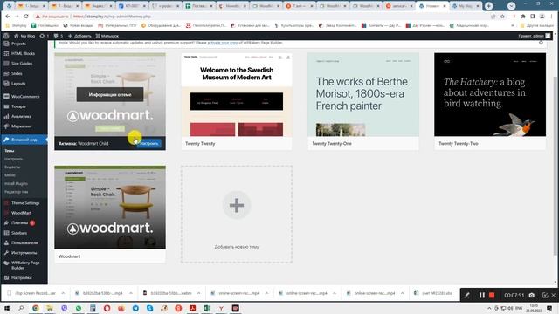Open Виджеты submenu item
Viewport: 559px width, 314px height.
coord(12,167)
